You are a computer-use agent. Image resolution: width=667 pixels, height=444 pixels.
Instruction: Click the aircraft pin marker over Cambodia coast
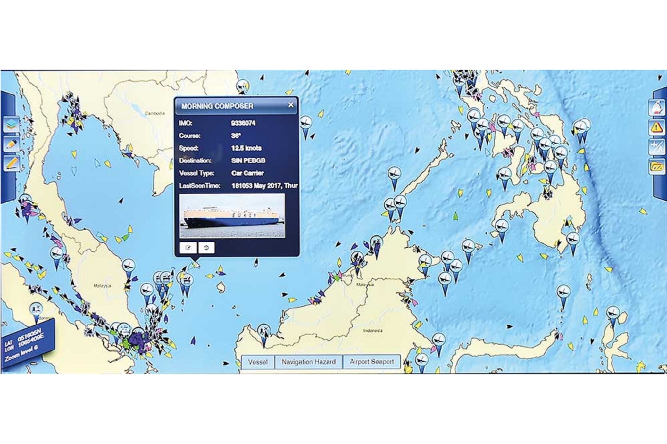[x=243, y=86]
